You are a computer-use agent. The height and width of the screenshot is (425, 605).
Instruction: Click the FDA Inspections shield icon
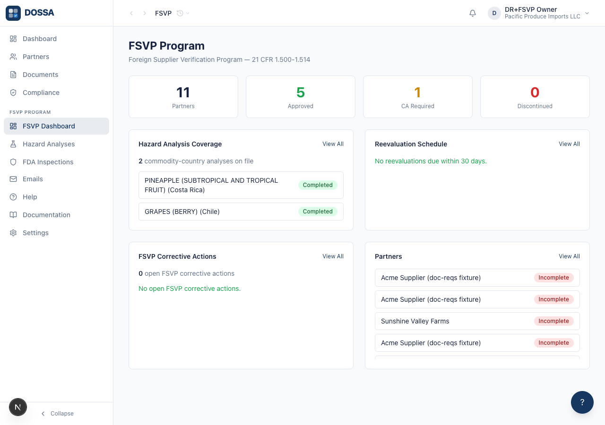click(13, 162)
